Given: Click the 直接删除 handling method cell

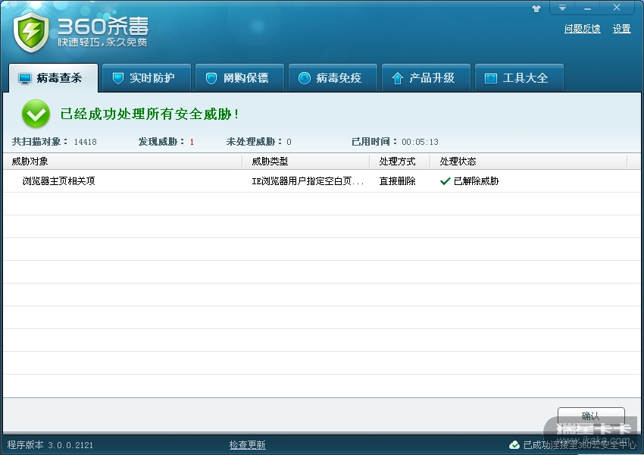Looking at the screenshot, I should pos(397,180).
